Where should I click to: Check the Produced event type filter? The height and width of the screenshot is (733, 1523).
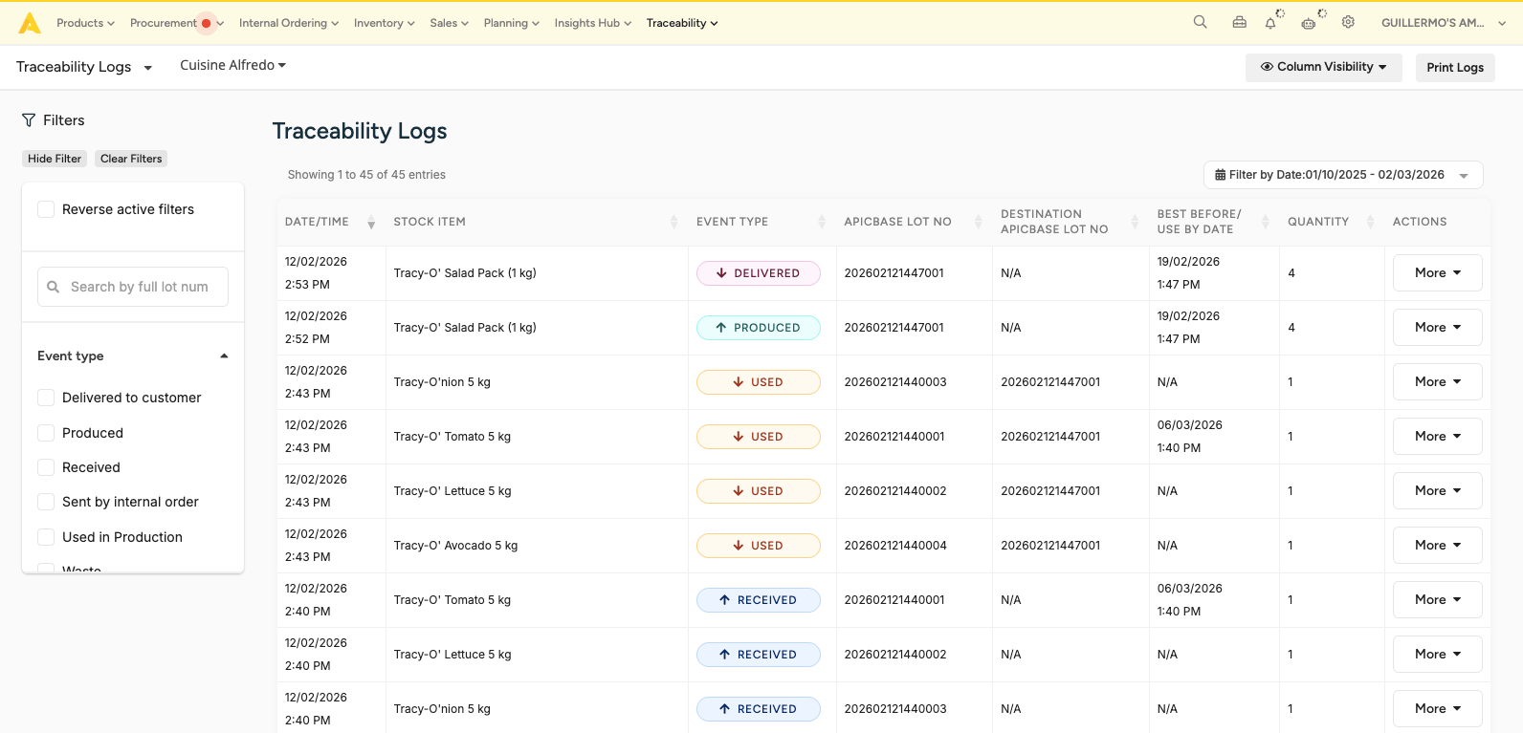coord(46,433)
